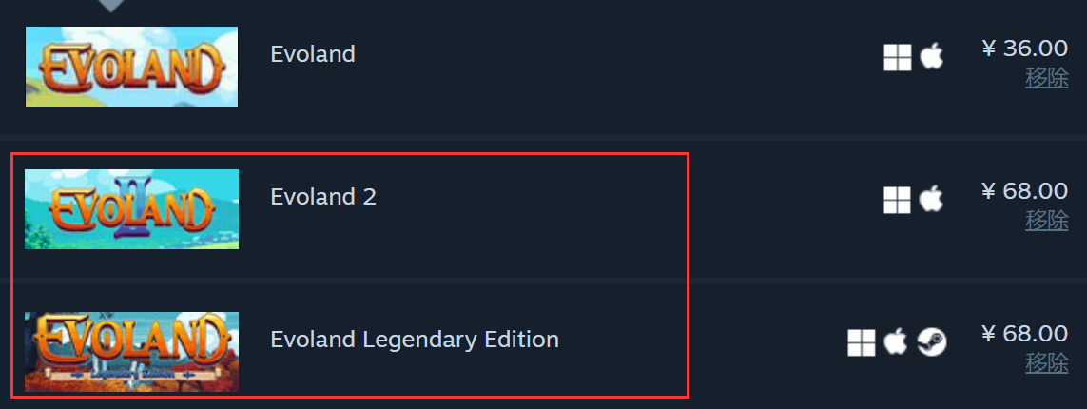Click the Evoland game thumbnail image
Screen dimensions: 1087x409
coord(132,67)
